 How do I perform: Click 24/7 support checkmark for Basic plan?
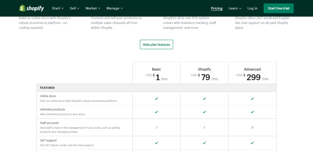156,143
